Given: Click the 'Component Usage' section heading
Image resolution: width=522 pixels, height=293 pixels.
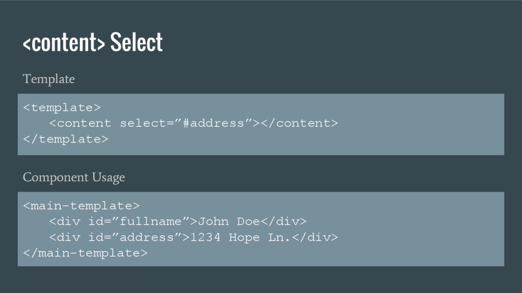Looking at the screenshot, I should (x=74, y=178).
